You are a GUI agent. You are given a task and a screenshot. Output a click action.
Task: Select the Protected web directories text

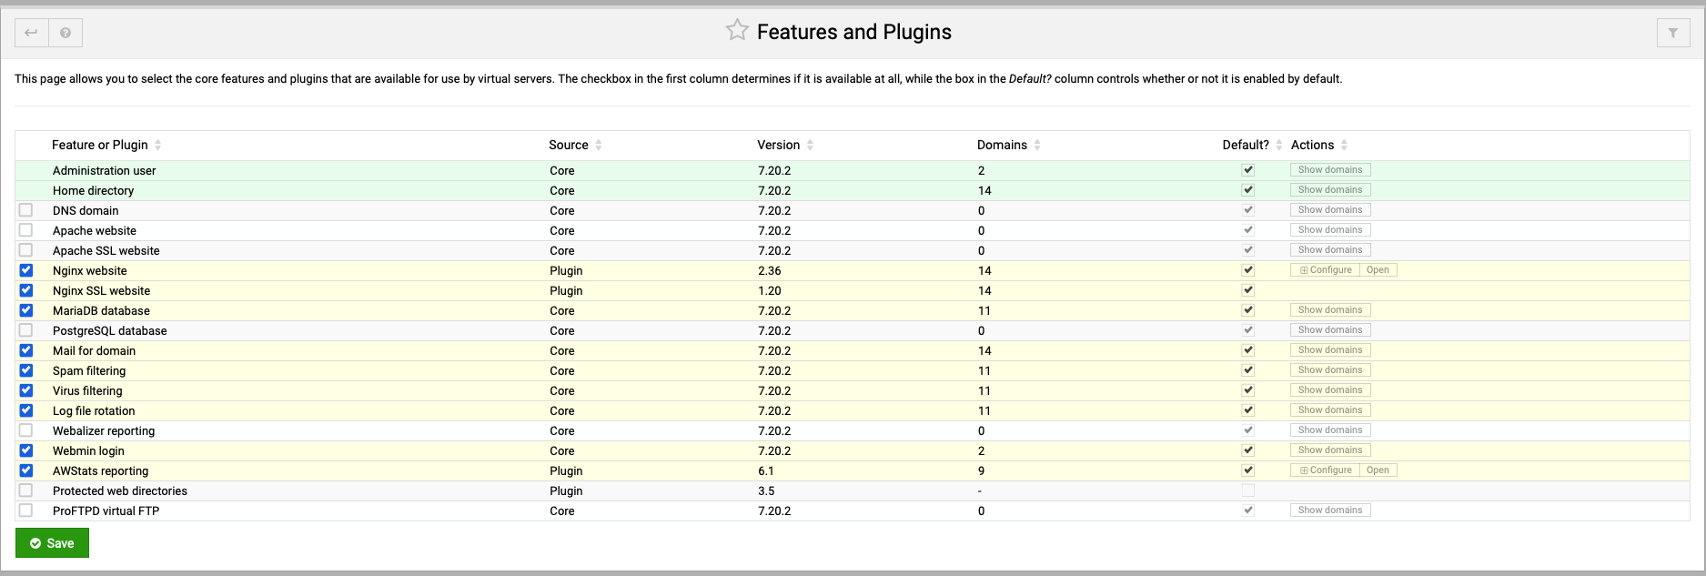(x=120, y=490)
